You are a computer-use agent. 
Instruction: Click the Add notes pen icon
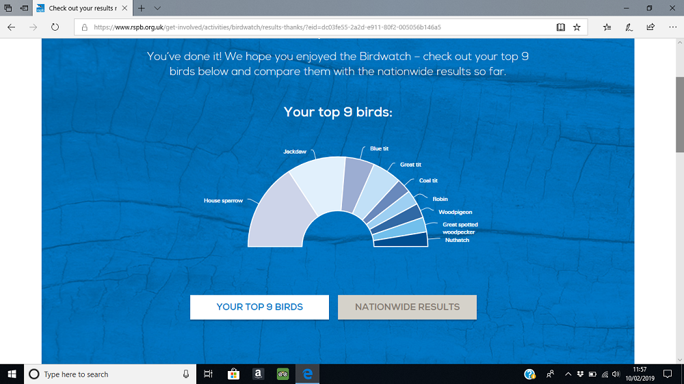(629, 27)
